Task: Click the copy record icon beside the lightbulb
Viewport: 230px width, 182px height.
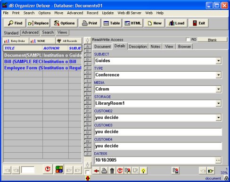Action: (x=135, y=171)
